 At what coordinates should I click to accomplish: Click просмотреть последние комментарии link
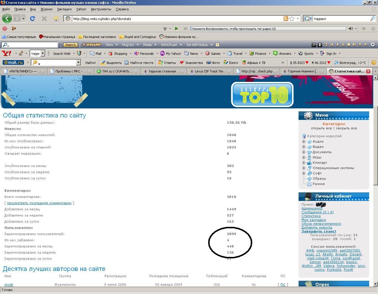click(x=39, y=203)
